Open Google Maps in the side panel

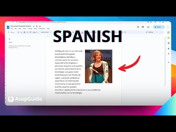169,54
